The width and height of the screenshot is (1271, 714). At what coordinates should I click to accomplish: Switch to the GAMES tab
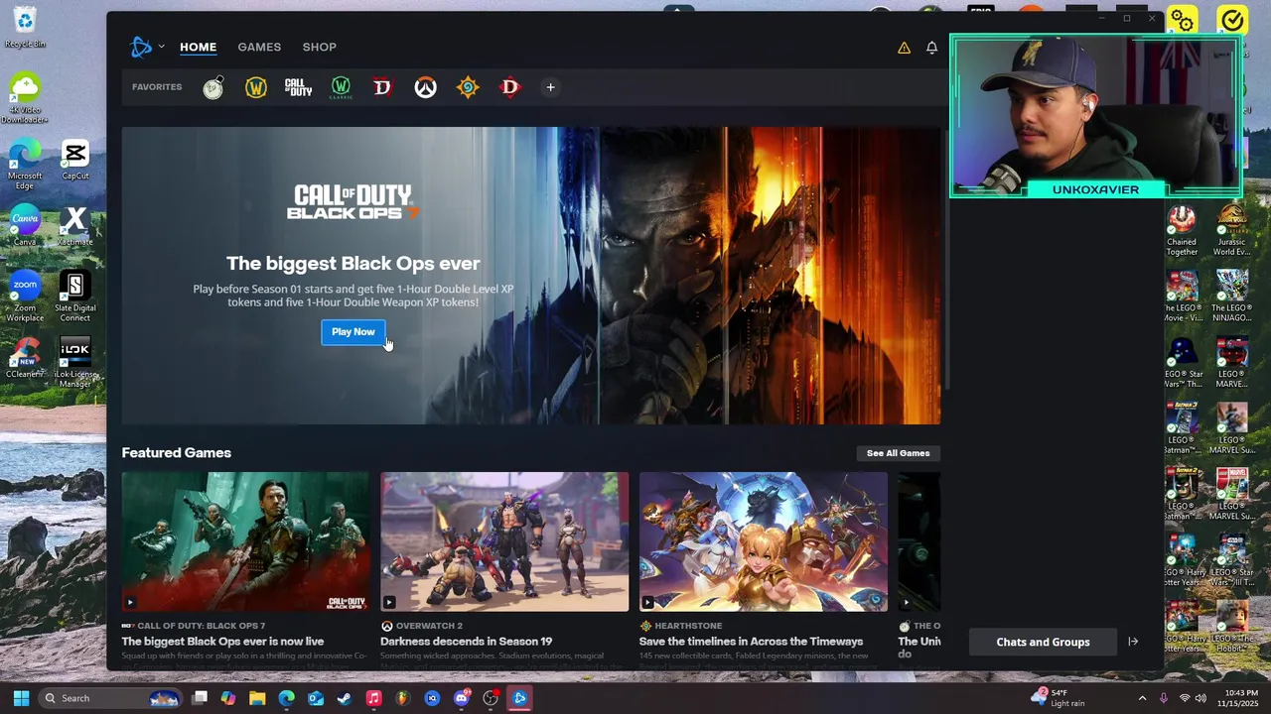tap(259, 47)
